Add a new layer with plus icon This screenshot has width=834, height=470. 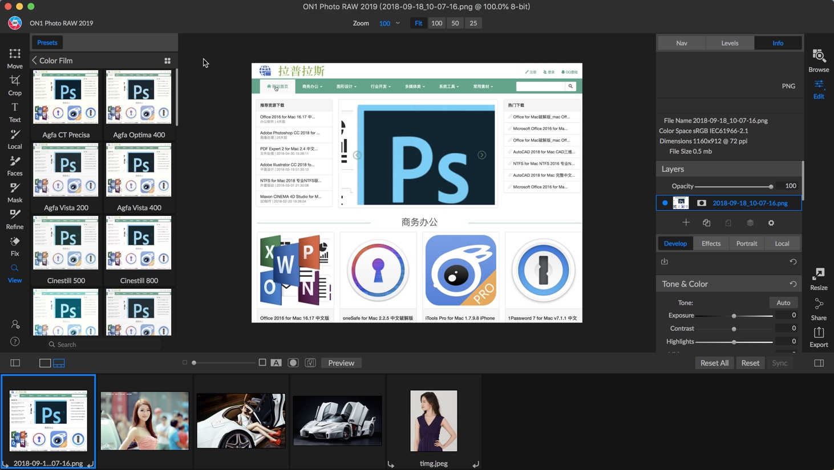coord(686,223)
